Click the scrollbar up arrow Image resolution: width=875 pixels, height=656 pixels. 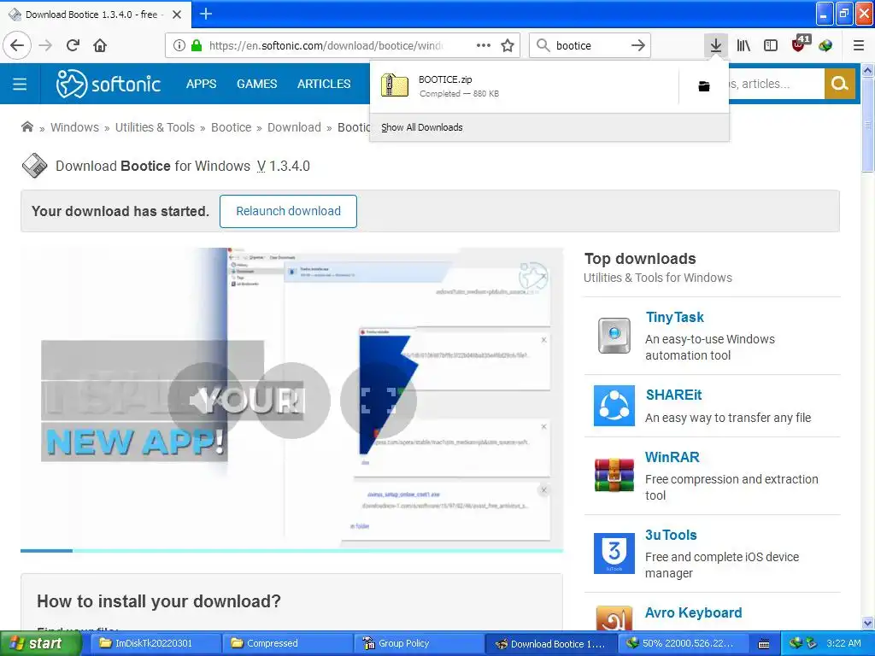point(867,70)
